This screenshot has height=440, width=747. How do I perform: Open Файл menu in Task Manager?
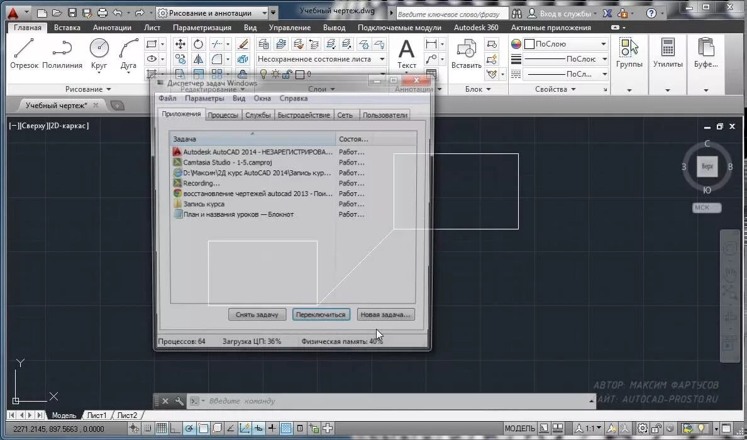tap(167, 98)
